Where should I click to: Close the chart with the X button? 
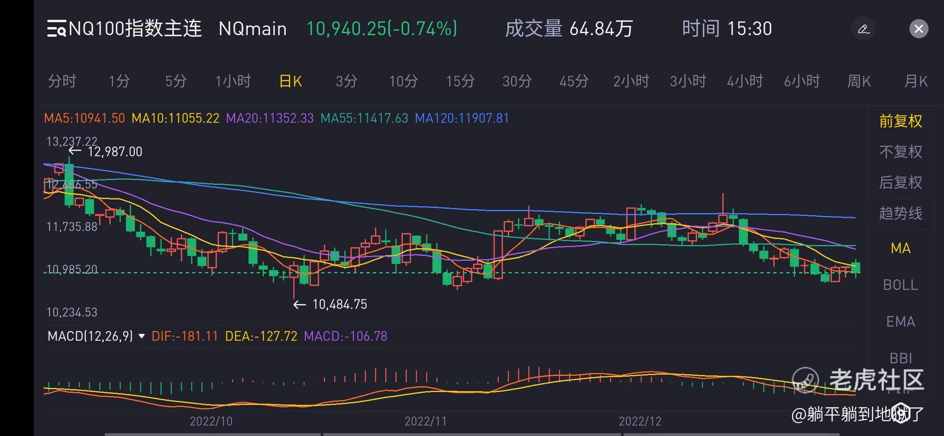point(919,29)
